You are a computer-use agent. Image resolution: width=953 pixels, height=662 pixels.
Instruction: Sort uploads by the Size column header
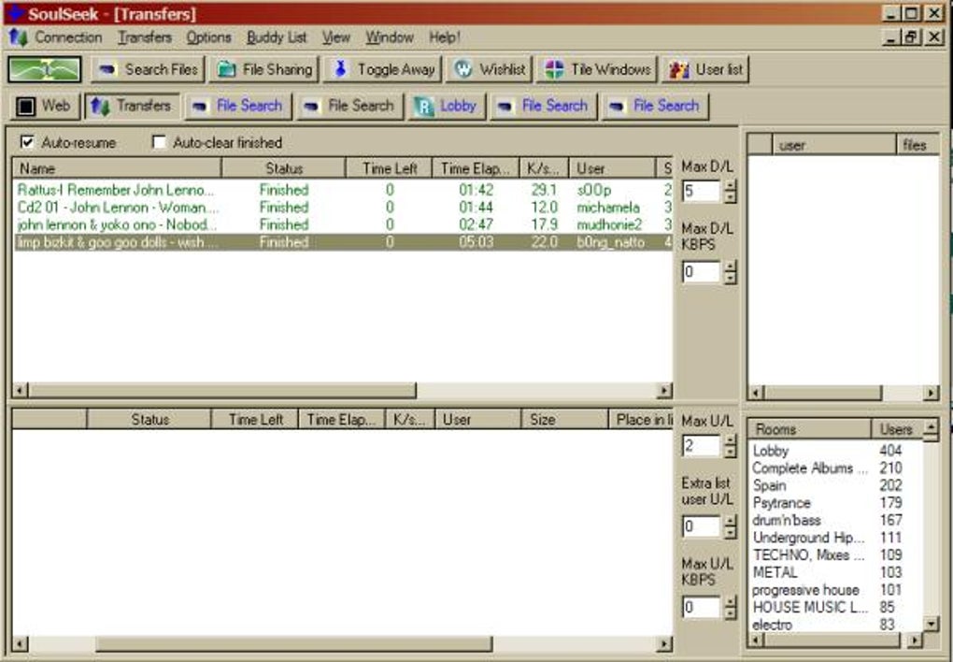[x=564, y=419]
